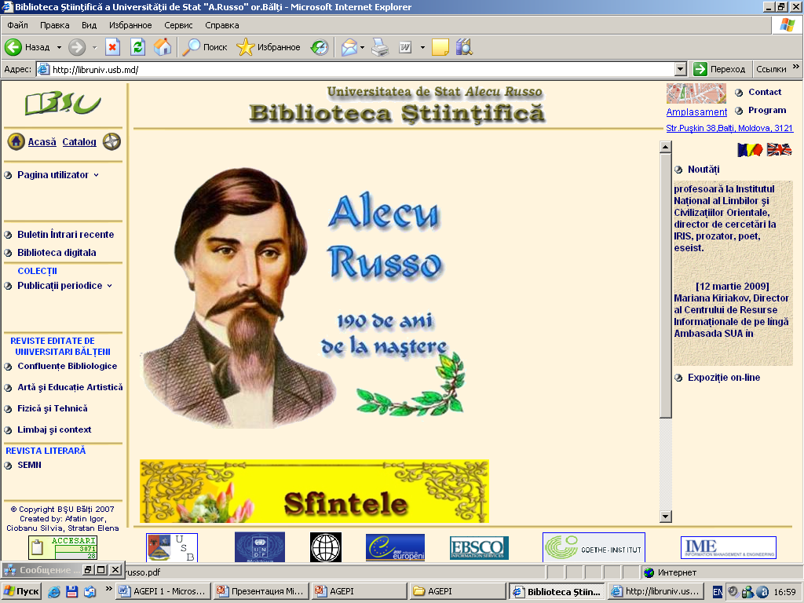This screenshot has width=804, height=603.
Task: Expand the Forward button history dropdown
Action: coord(94,47)
